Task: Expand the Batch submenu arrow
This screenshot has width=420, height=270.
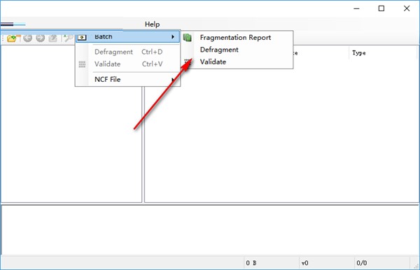Action: click(x=173, y=36)
